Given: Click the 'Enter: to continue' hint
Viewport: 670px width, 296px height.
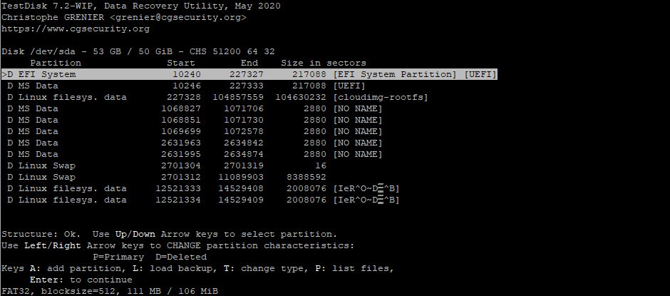Looking at the screenshot, I should point(81,280).
